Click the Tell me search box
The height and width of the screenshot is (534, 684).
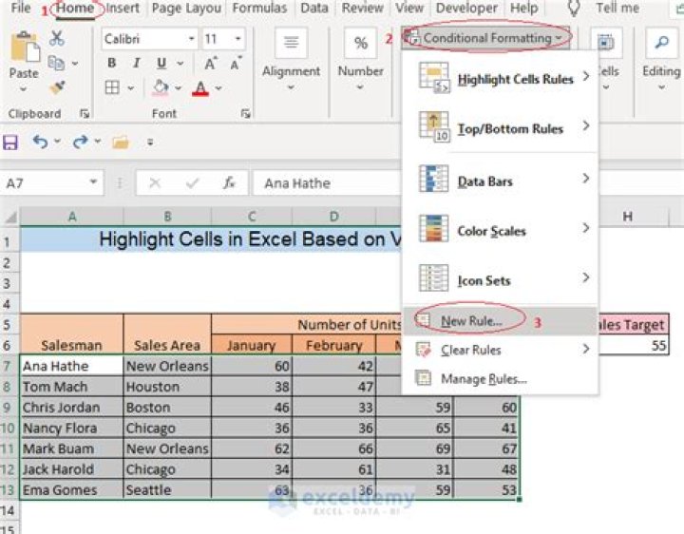coord(617,8)
